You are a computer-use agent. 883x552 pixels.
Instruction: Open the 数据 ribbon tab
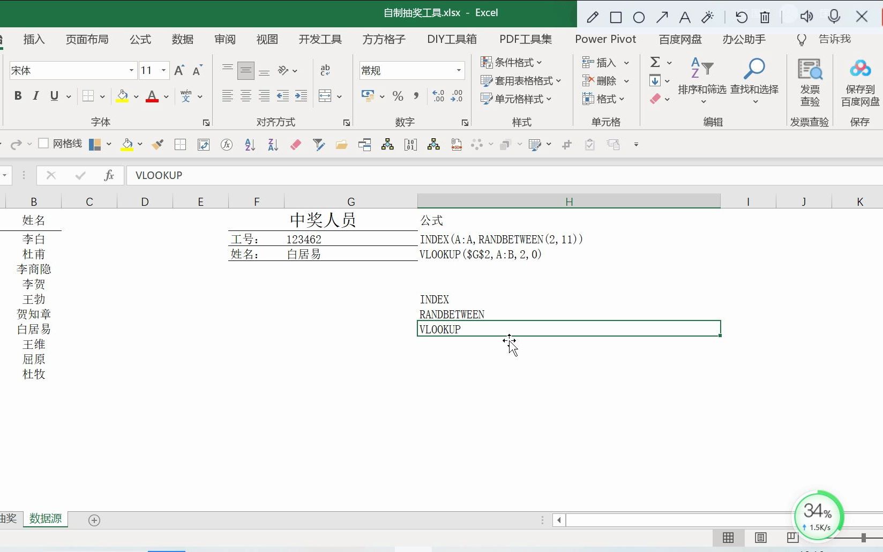(x=183, y=39)
